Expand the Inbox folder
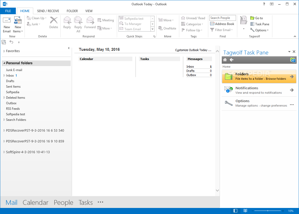The image size is (299, 214). coord(4,76)
